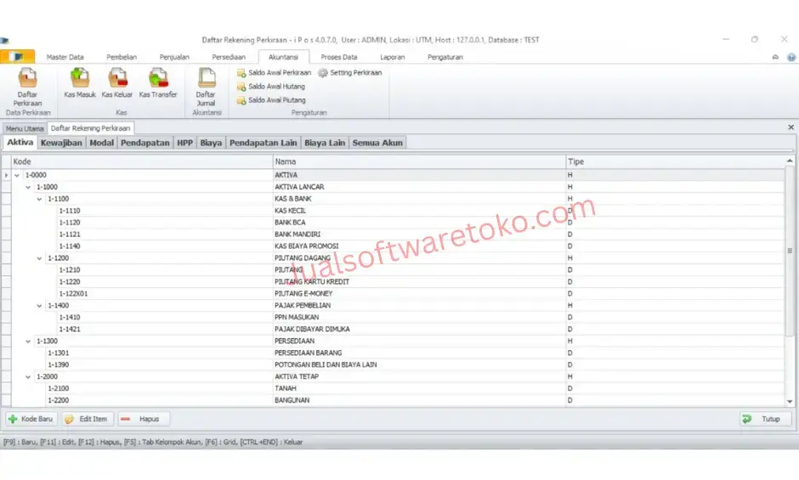Screen dimensions: 799x480
Task: Click the Edit Item button
Action: 88,419
